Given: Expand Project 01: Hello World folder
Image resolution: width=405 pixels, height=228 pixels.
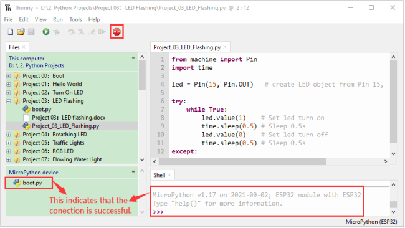Looking at the screenshot, I should (9, 85).
